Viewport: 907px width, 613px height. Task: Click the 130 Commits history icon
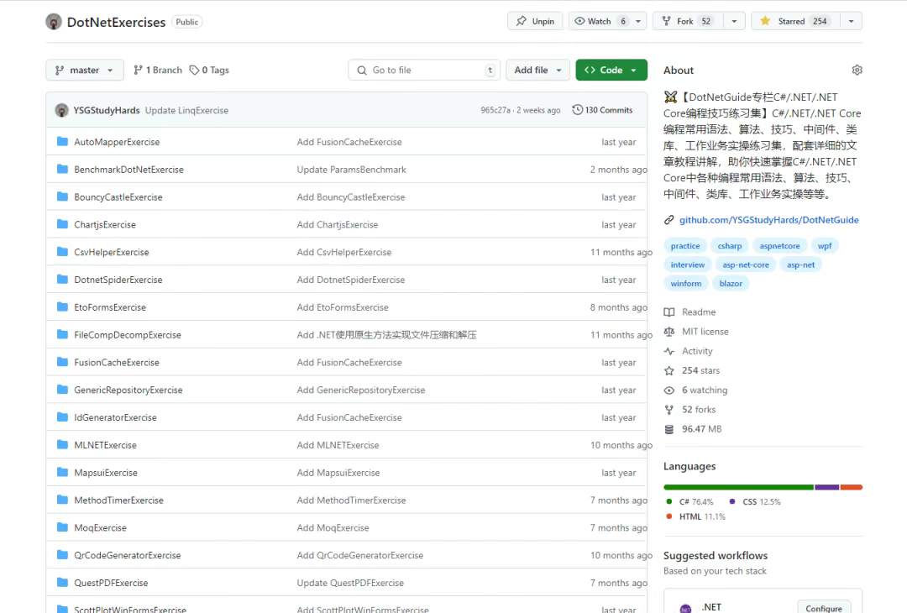pos(578,110)
